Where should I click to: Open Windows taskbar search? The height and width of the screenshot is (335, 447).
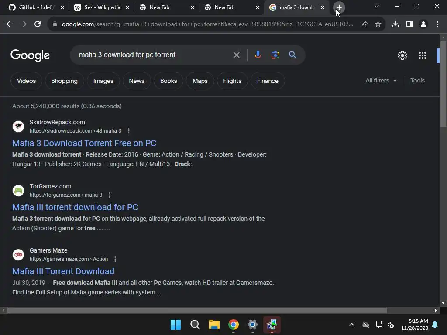pos(195,325)
